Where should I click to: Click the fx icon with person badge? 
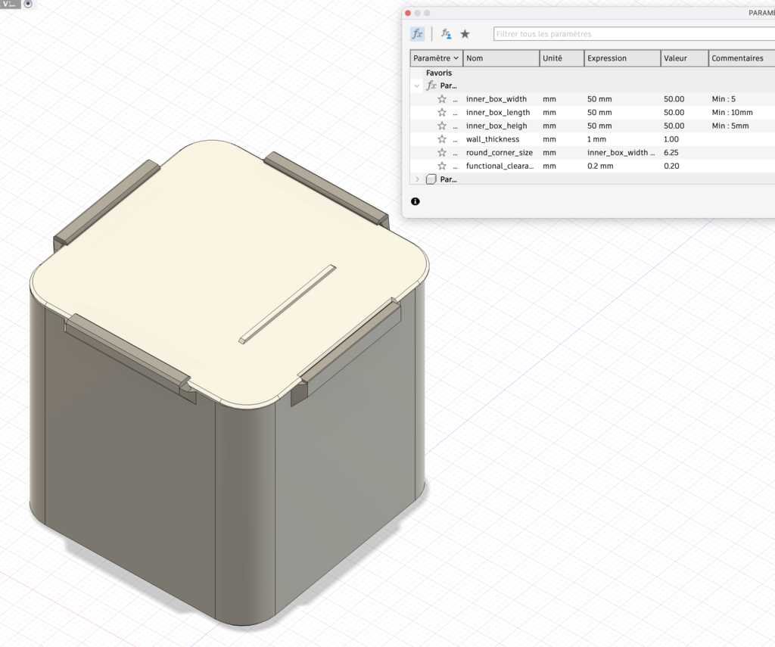coord(447,34)
